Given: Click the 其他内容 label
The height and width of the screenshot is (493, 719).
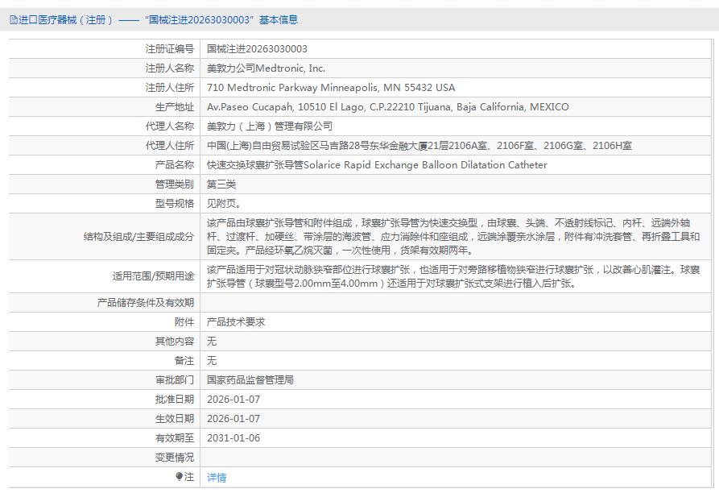Looking at the screenshot, I should point(174,342).
